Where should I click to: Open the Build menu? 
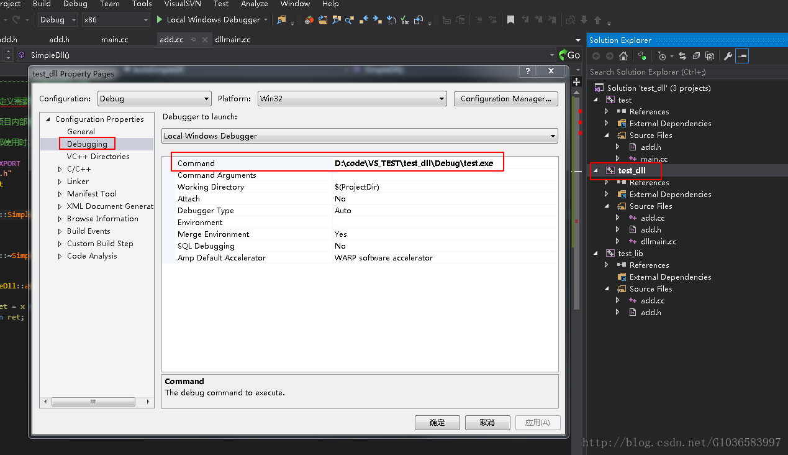(x=42, y=4)
